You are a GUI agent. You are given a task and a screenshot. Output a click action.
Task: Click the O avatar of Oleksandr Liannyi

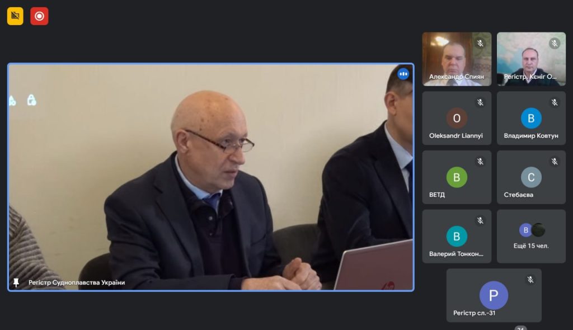point(457,118)
